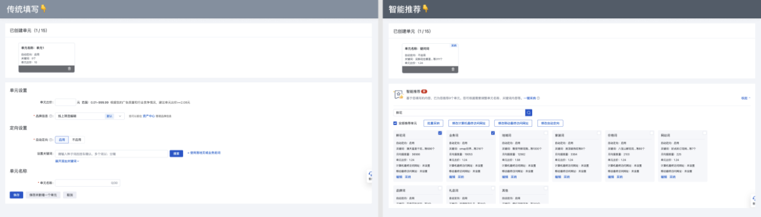Image resolution: width=761 pixels, height=217 pixels.
Task: Click the help icon next to 品牌信息
Action: click(x=52, y=116)
